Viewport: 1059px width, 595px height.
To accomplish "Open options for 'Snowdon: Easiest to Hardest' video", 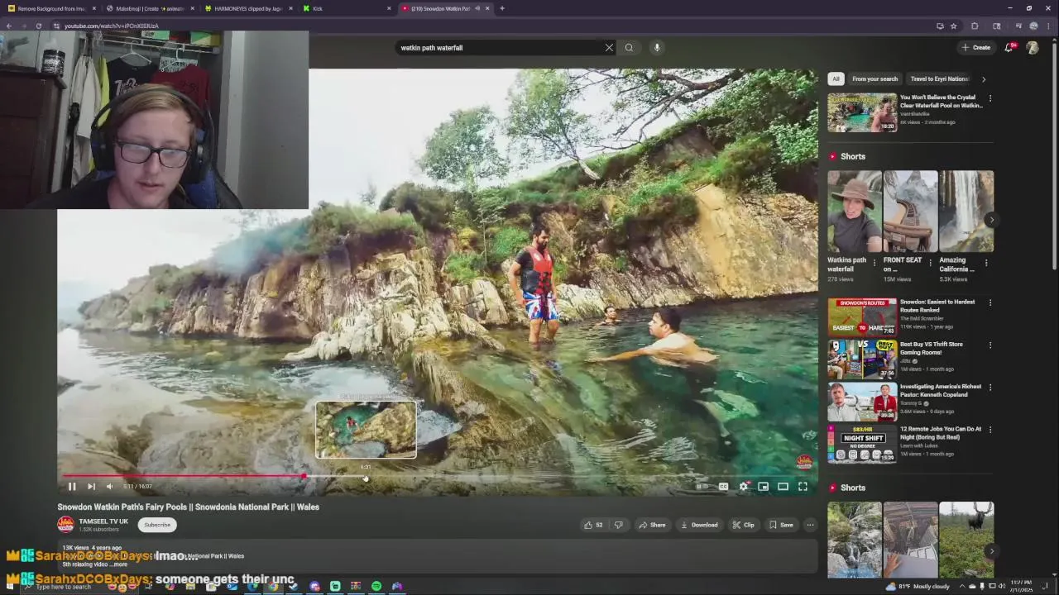I will point(990,302).
